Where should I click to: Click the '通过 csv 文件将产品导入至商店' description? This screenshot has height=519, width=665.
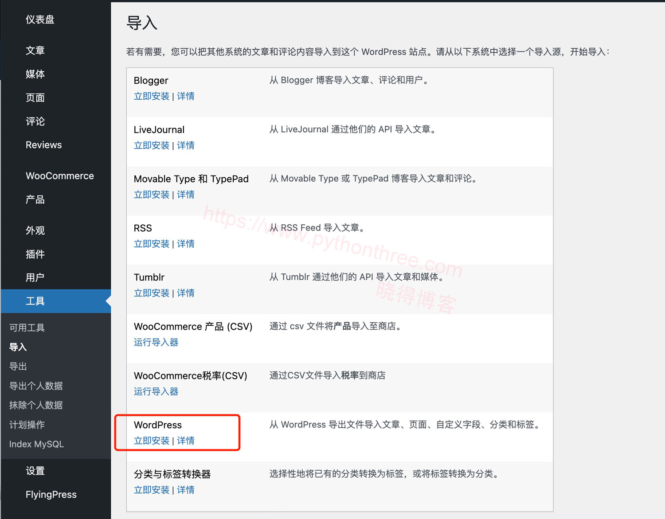(336, 326)
